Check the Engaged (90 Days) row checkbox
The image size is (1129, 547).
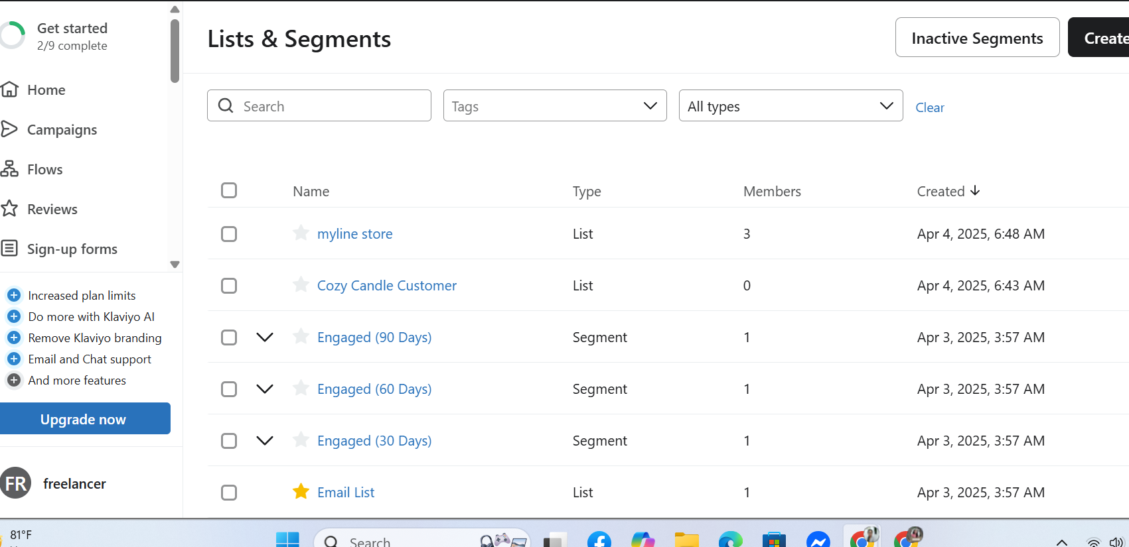click(x=229, y=337)
